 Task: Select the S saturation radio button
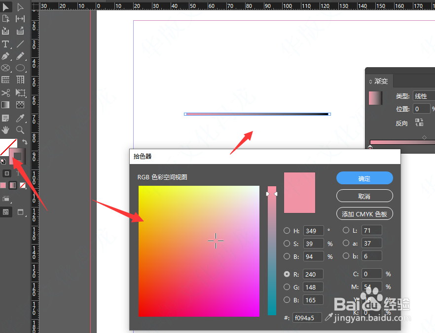287,244
